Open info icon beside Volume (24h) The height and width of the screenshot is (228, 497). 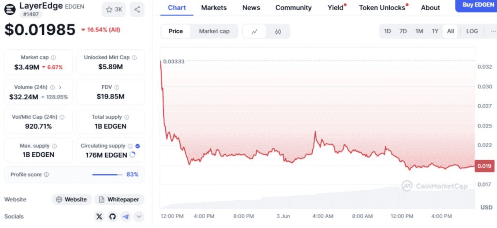point(52,87)
